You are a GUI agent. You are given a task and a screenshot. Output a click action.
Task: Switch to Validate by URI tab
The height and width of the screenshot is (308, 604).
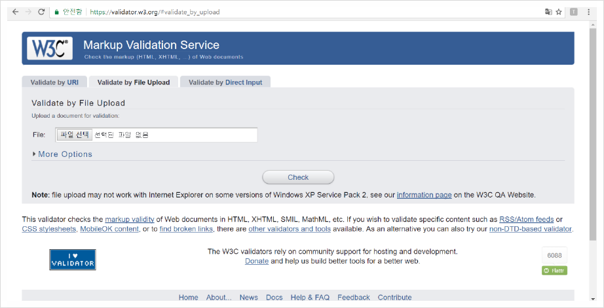click(54, 82)
